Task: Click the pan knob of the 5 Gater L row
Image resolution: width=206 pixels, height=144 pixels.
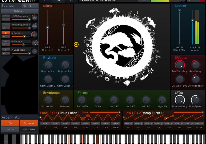Action: (35, 35)
